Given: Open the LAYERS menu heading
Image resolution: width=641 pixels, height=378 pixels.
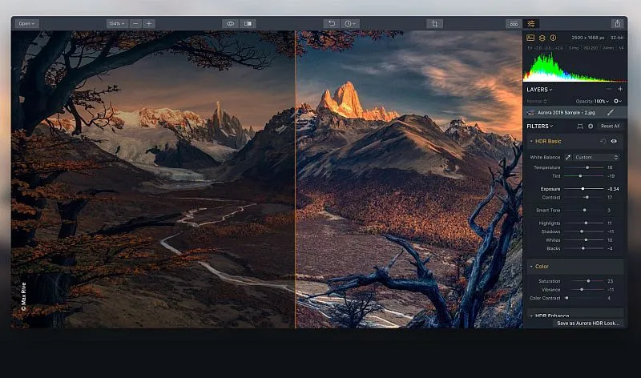Looking at the screenshot, I should 539,90.
